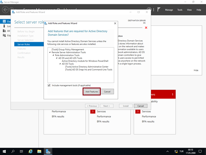Click the network tray icon

[x=176, y=151]
